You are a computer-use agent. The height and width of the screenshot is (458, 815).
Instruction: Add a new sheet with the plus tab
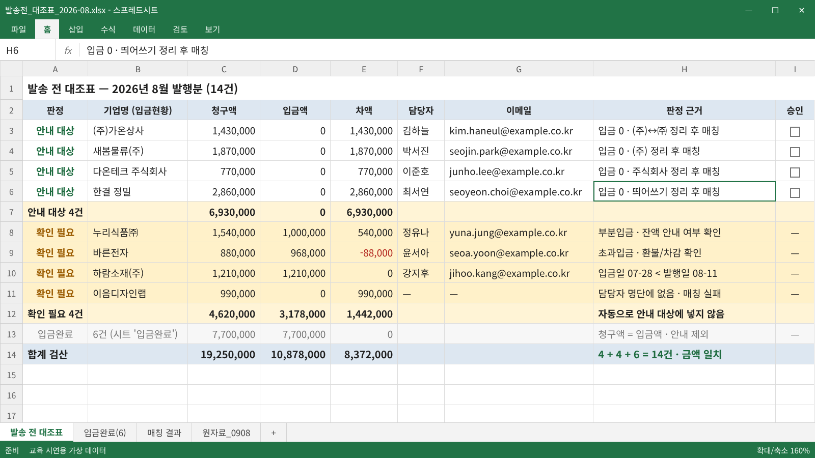pyautogui.click(x=274, y=433)
